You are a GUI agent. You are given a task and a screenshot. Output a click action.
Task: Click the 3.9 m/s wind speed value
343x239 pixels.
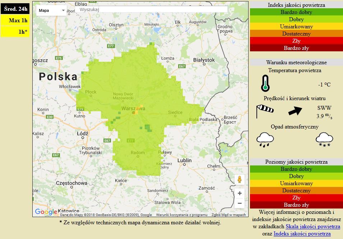pos(324,116)
